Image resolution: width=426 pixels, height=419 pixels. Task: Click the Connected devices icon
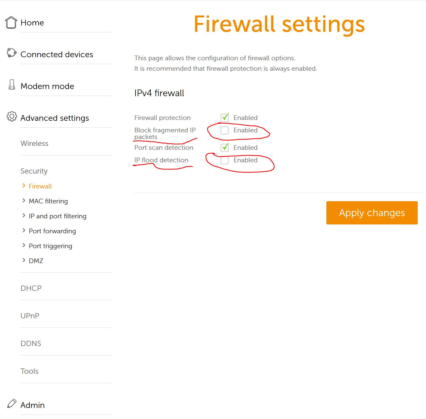[12, 53]
